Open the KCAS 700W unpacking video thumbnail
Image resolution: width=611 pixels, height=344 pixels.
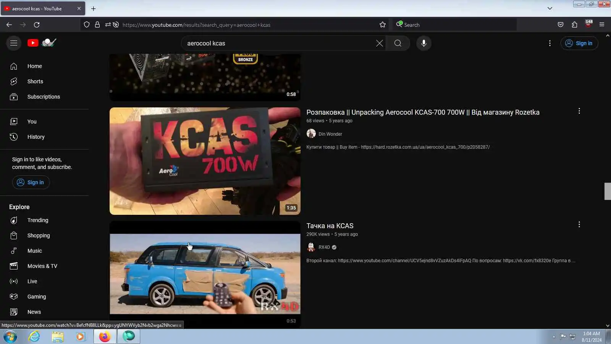(x=205, y=161)
